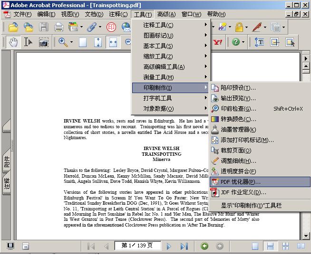Screen dimensions: 311x255
Task: Select the Hand tool
Action: [13, 42]
